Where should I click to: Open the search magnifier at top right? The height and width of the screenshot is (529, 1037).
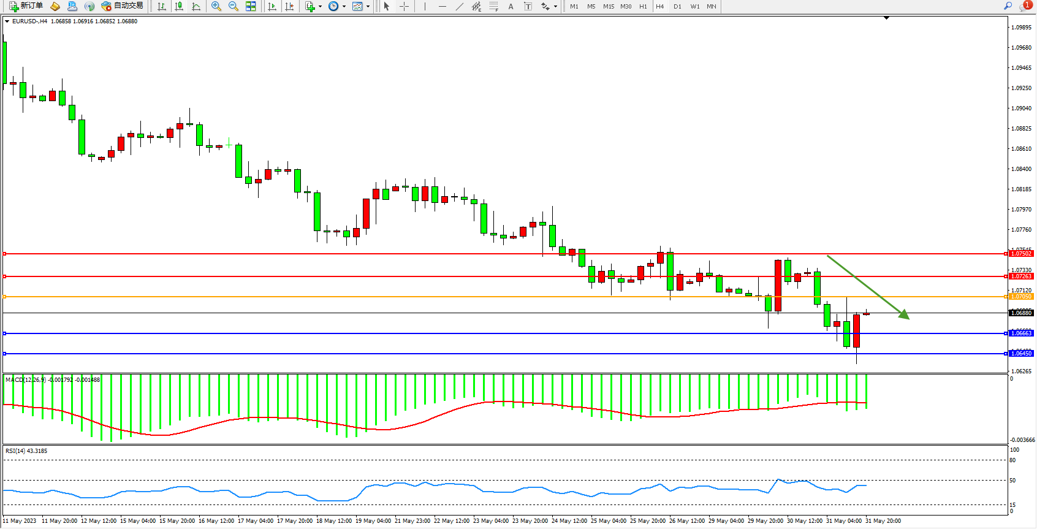[x=1008, y=6]
